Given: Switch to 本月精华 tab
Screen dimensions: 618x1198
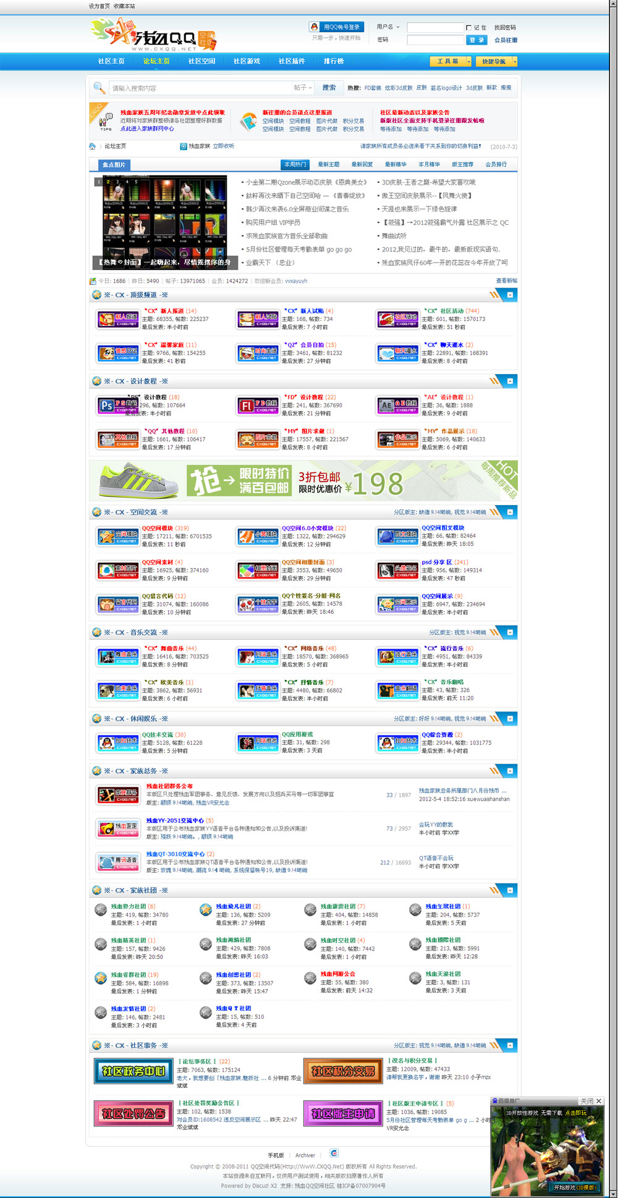Looking at the screenshot, I should coord(430,164).
